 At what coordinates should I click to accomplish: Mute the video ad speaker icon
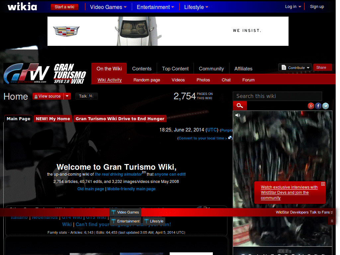238,115
